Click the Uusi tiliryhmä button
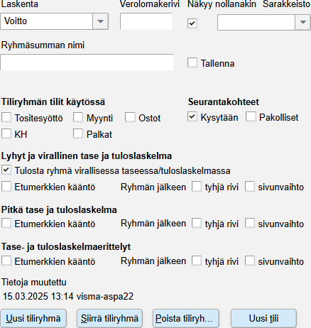Image resolution: width=311 pixels, height=328 pixels. pos(33,318)
